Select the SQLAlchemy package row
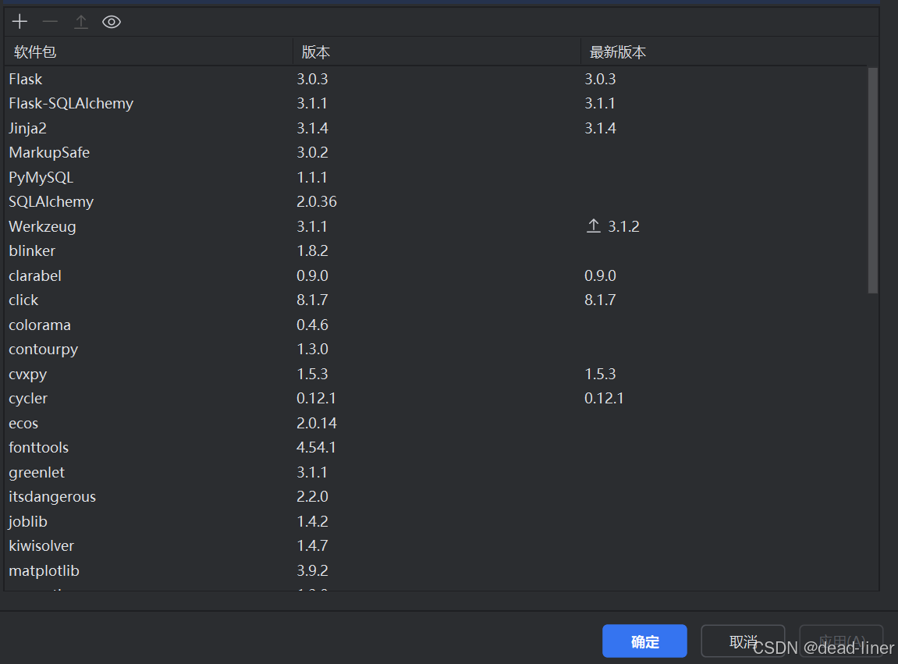Viewport: 898px width, 664px height. 436,201
